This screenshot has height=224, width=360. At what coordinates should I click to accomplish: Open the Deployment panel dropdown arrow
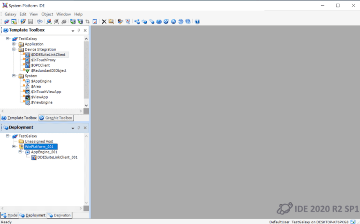[73, 128]
